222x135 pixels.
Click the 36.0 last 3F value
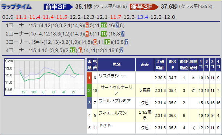click(173, 115)
